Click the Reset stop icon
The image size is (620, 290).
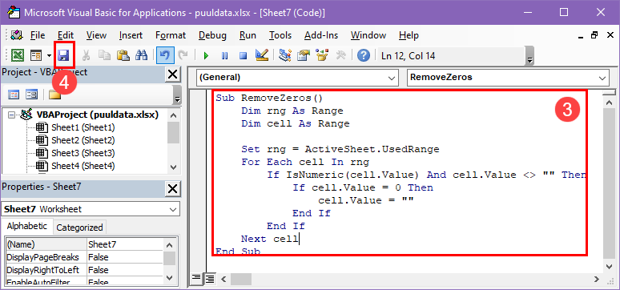[x=244, y=56]
